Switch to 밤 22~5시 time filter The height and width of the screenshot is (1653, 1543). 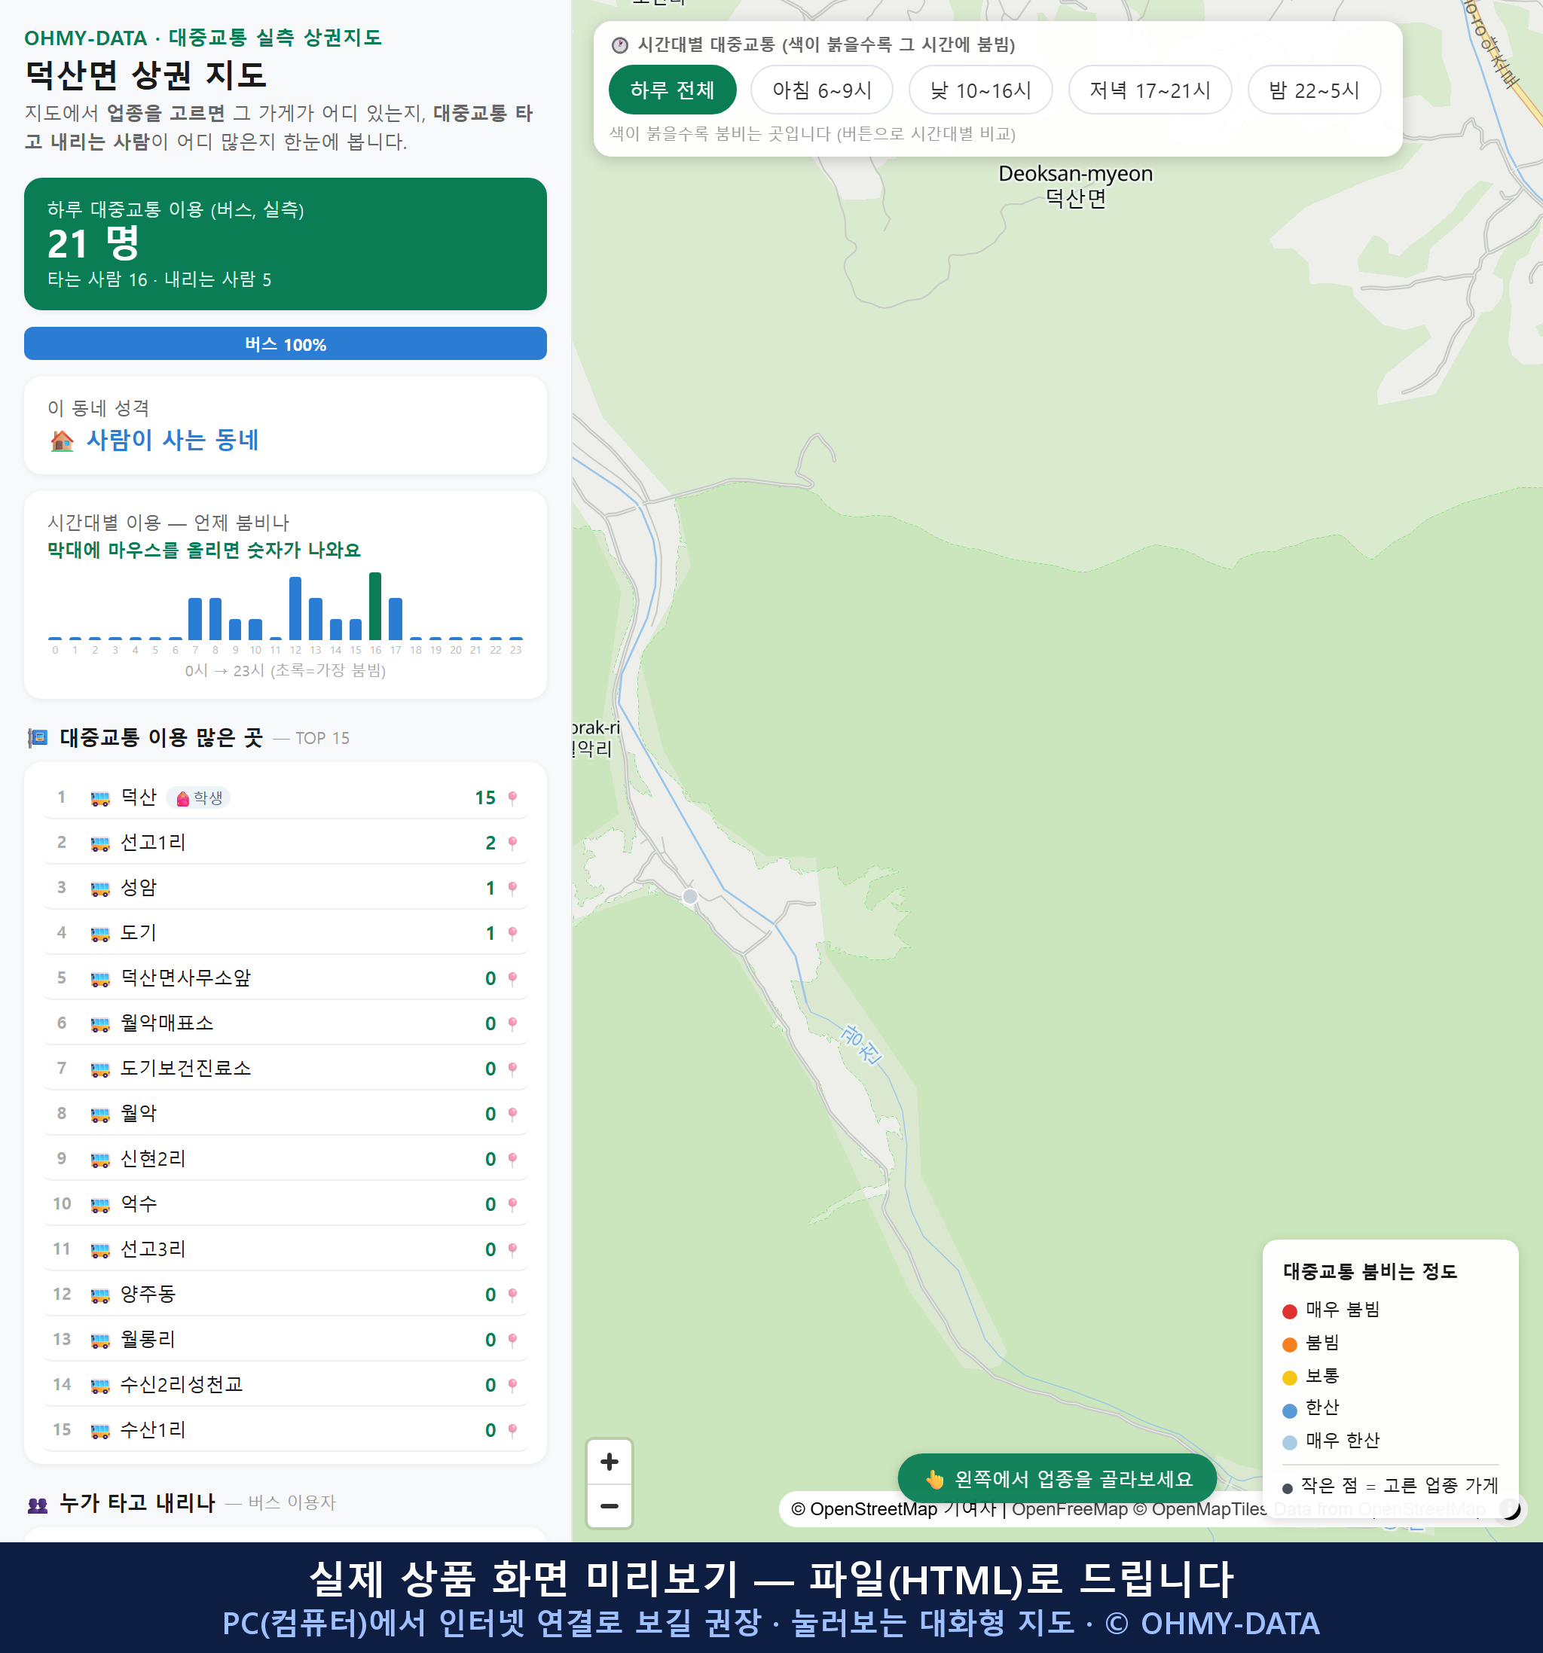[1314, 90]
